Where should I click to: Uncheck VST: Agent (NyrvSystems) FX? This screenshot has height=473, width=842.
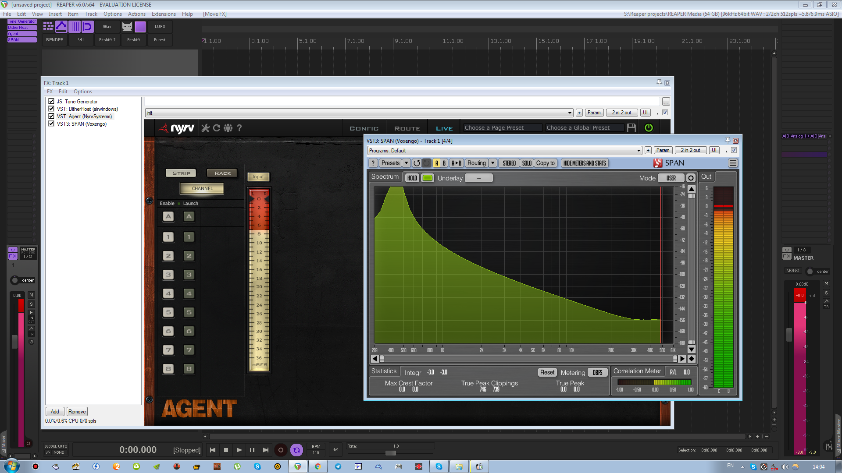51,116
